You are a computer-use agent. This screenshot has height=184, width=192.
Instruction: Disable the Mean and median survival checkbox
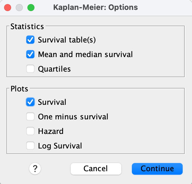pos(30,54)
